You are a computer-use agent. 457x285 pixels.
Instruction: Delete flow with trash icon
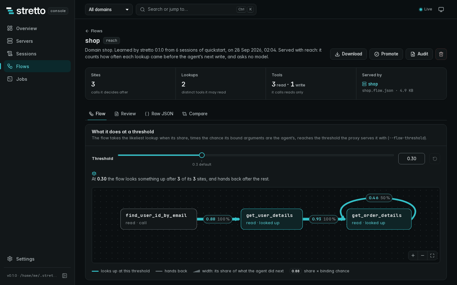[441, 54]
